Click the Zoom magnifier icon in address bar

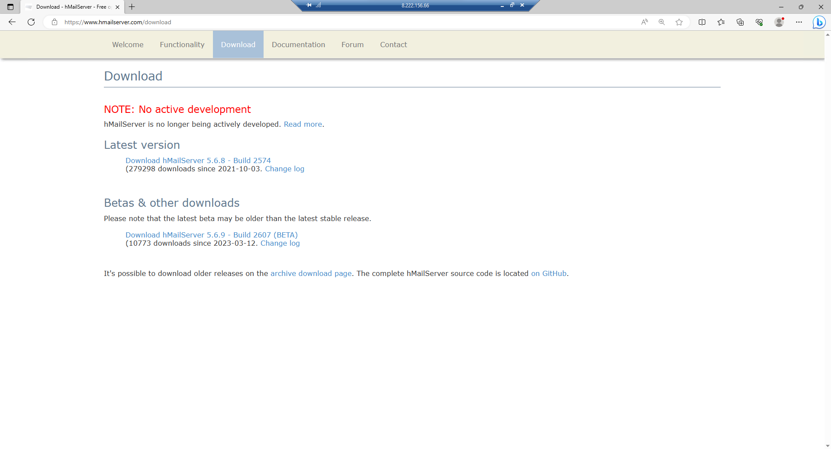(662, 22)
